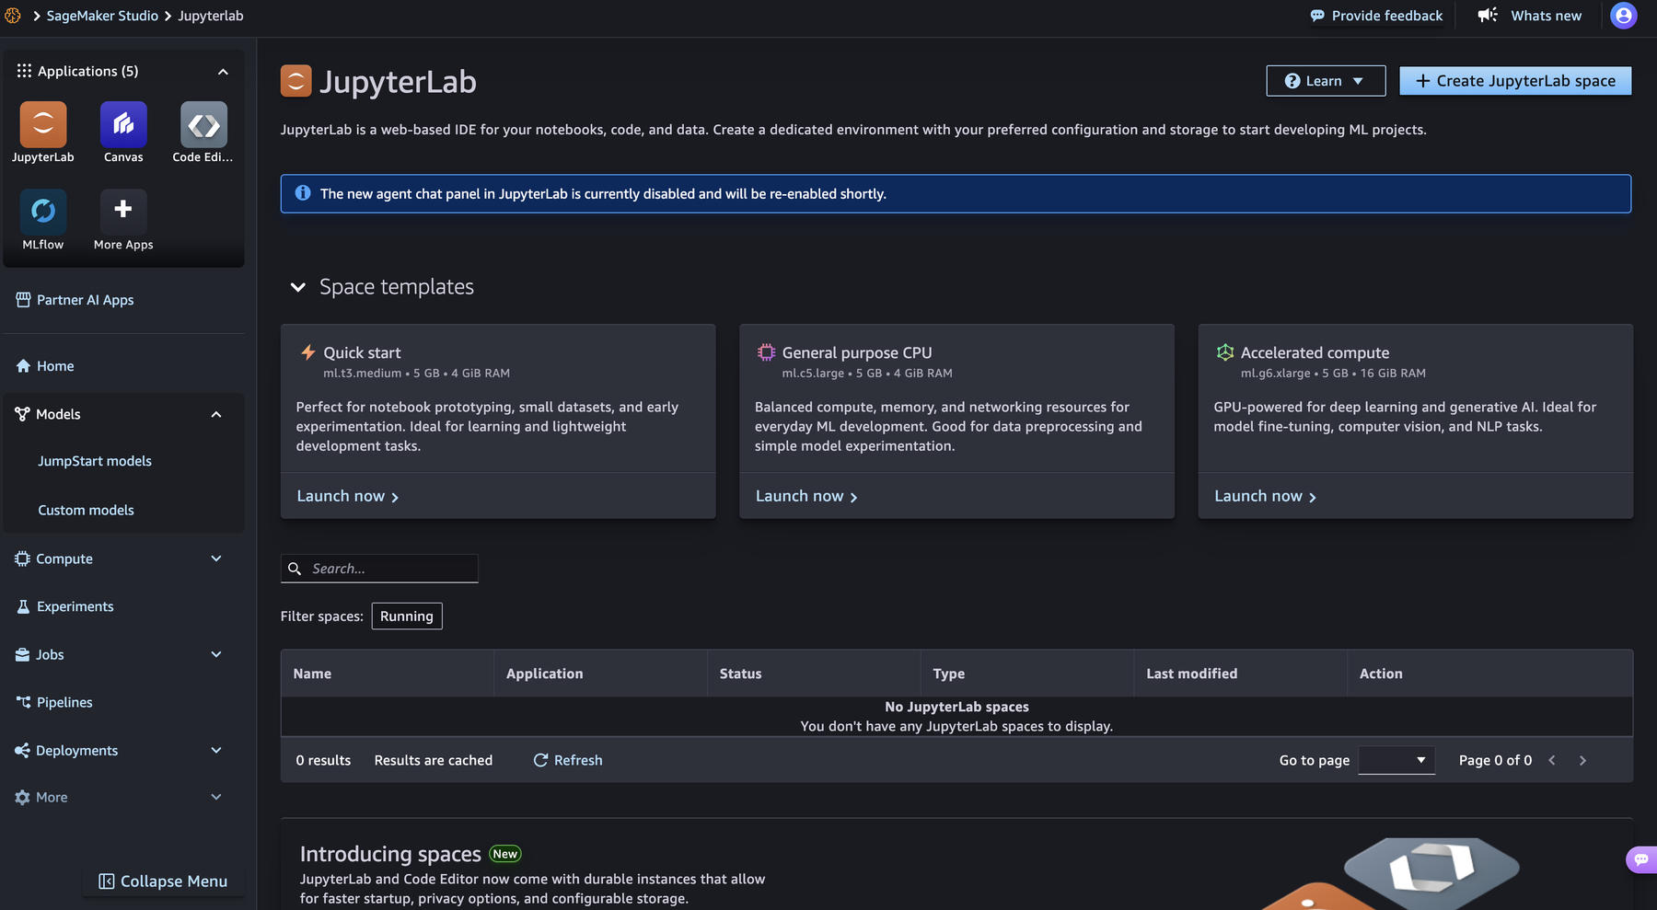The width and height of the screenshot is (1657, 910).
Task: Click the General purpose CPU chip icon
Action: click(766, 351)
